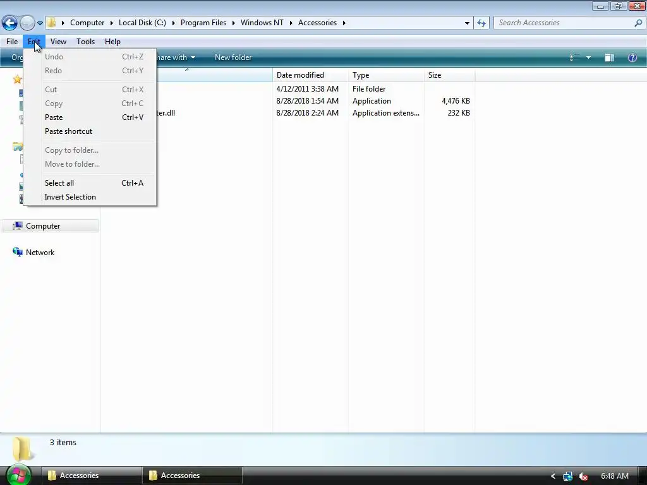Click Program Files in the breadcrumb
This screenshot has width=647, height=485.
coord(203,23)
